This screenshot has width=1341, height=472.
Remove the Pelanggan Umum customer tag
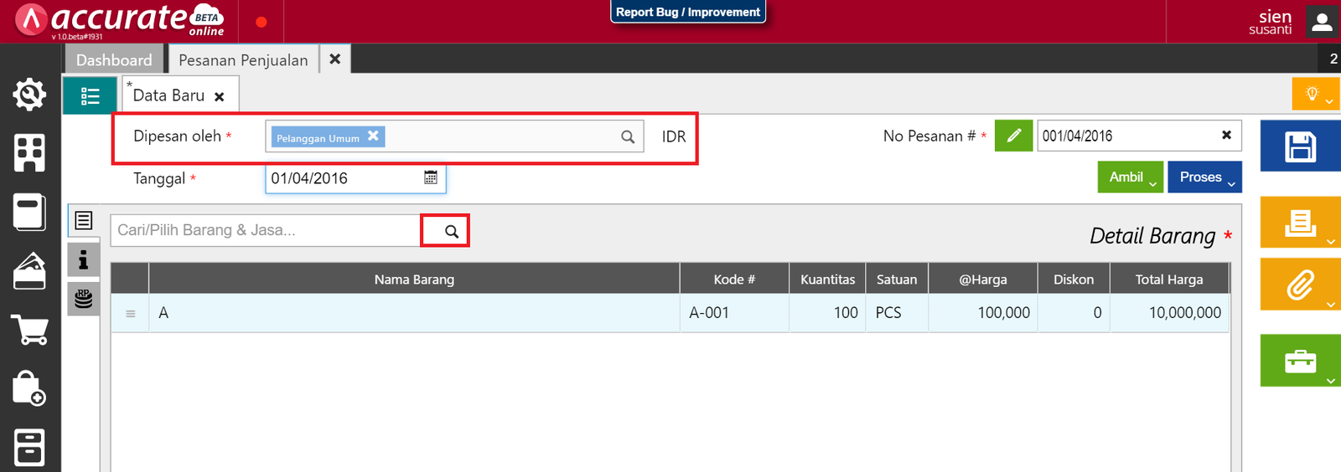(x=373, y=136)
